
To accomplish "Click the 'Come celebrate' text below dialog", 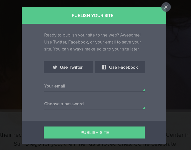I will (155, 144).
